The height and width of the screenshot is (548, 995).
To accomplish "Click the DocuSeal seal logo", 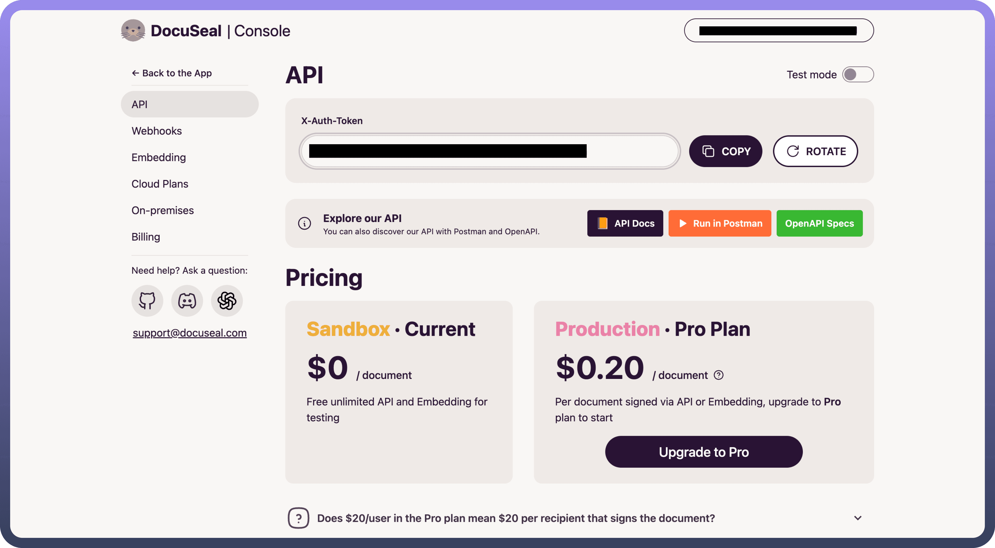I will tap(133, 30).
